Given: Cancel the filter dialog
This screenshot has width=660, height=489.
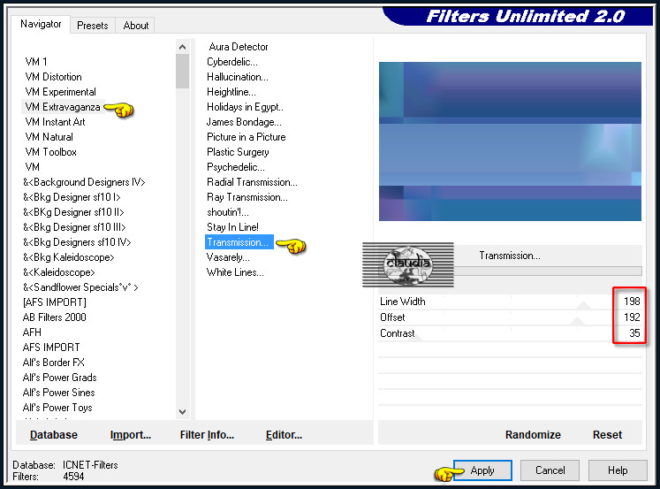Looking at the screenshot, I should pos(550,470).
